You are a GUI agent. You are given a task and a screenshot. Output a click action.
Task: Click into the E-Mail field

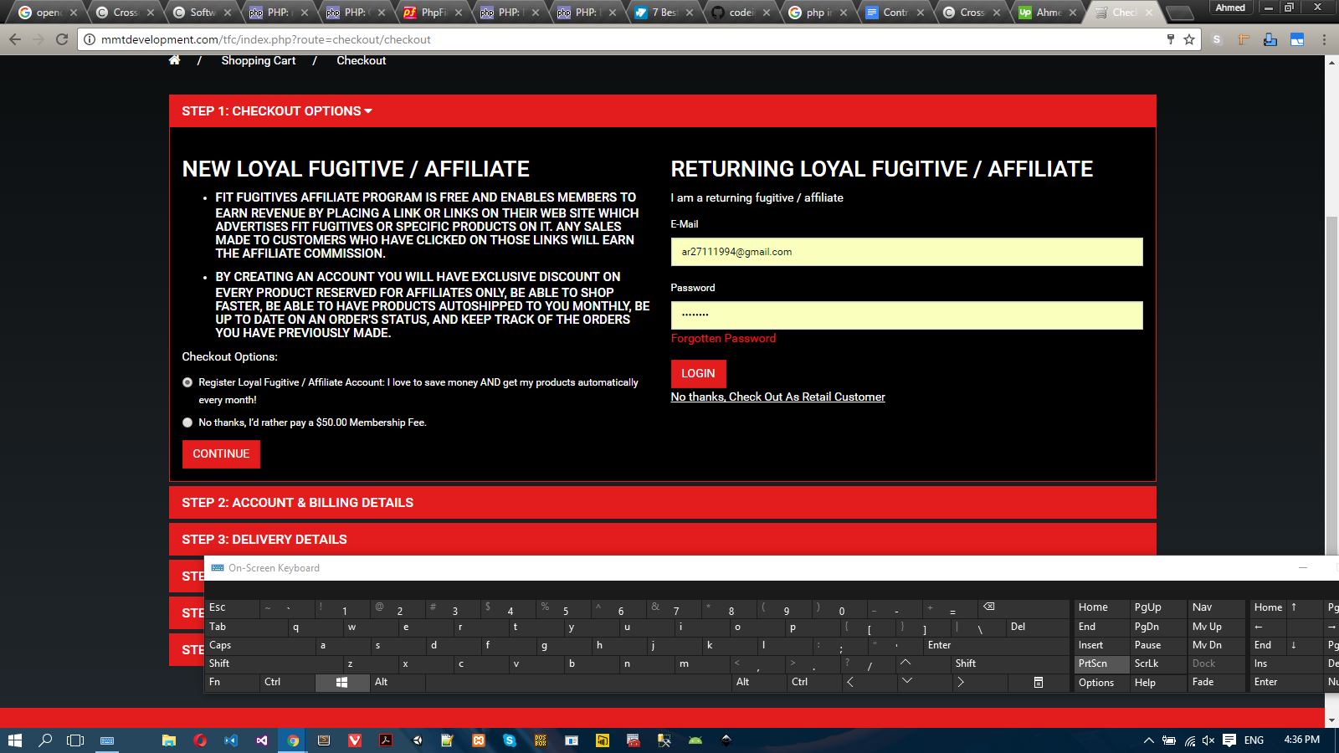pyautogui.click(x=906, y=252)
